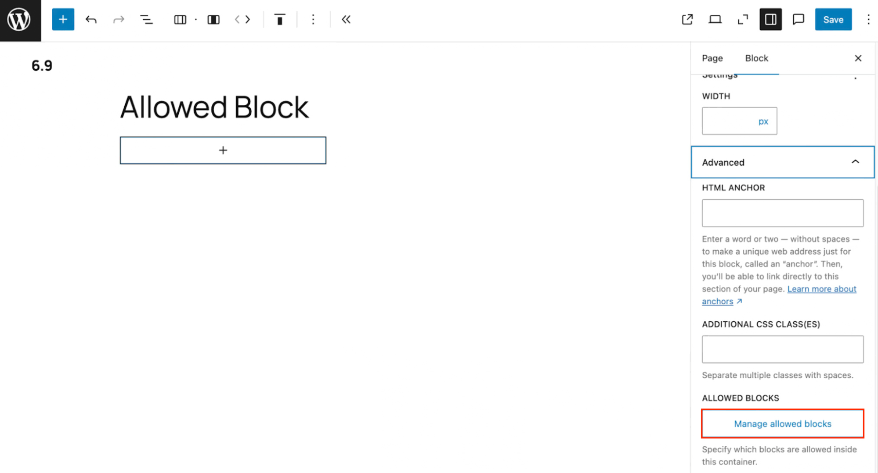Image resolution: width=878 pixels, height=473 pixels.
Task: Click the Manage allowed blocks link
Action: coord(782,423)
